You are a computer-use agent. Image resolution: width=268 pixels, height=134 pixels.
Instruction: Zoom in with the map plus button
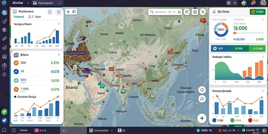click(x=202, y=118)
